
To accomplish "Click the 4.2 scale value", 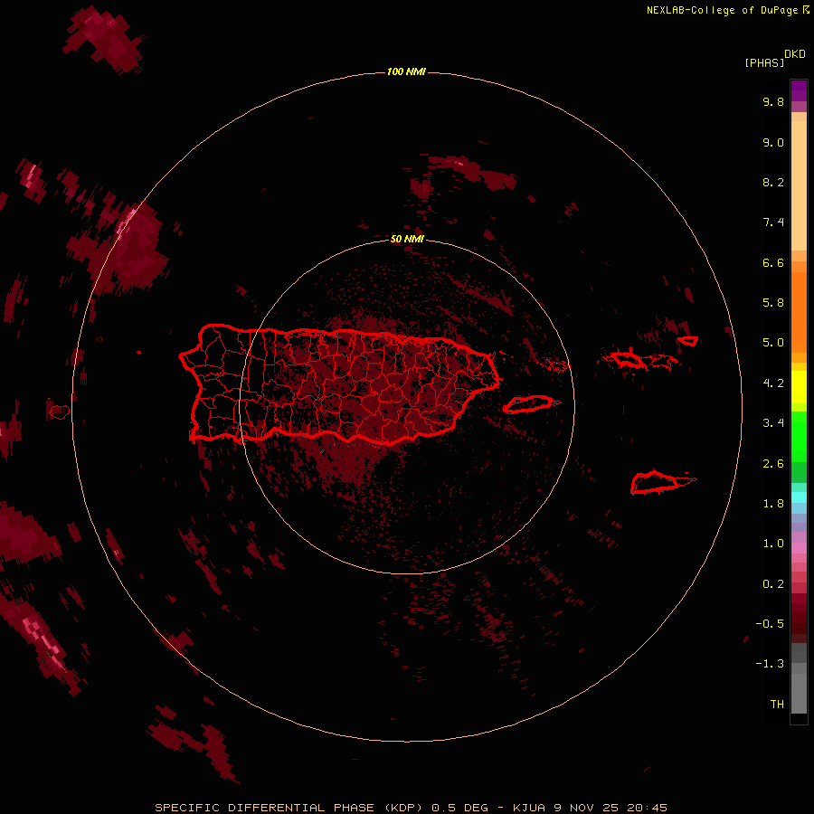I will coord(773,383).
